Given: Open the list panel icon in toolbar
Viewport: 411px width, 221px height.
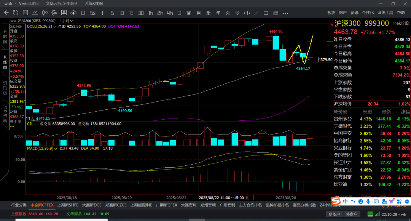Looking at the screenshot, I should point(276,13).
